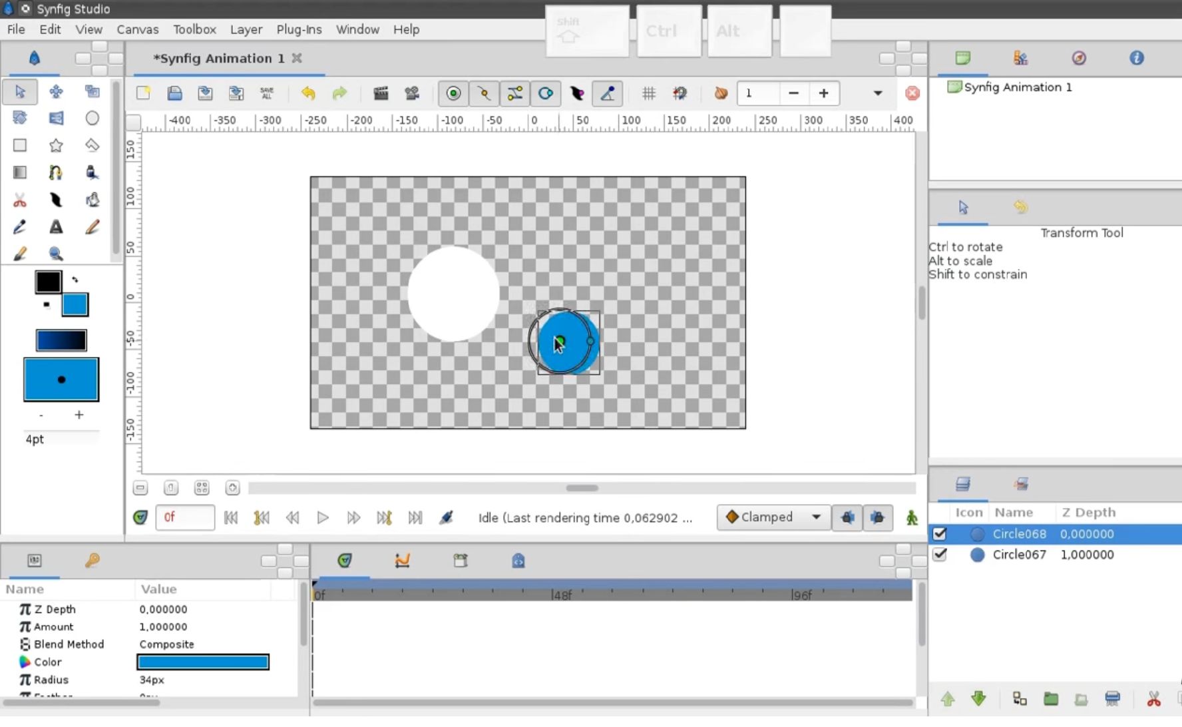Uncheck the Circle068 layer checkbox
Viewport: 1182px width, 727px height.
pyautogui.click(x=940, y=534)
